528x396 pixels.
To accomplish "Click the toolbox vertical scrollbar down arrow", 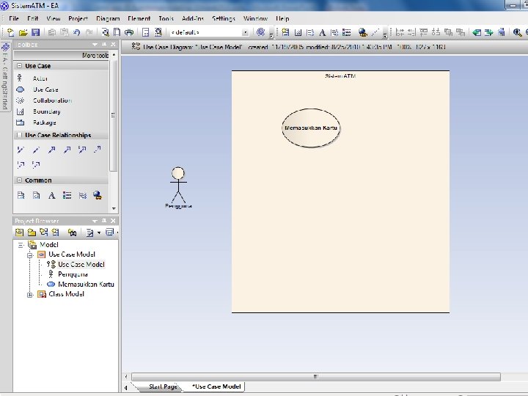I will [x=114, y=208].
